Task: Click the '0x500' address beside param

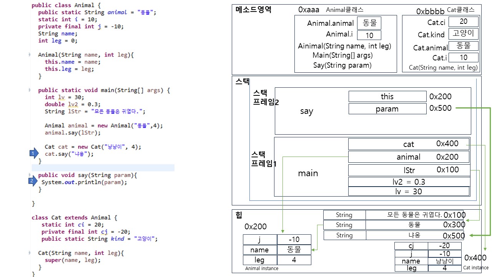Action: [440, 108]
